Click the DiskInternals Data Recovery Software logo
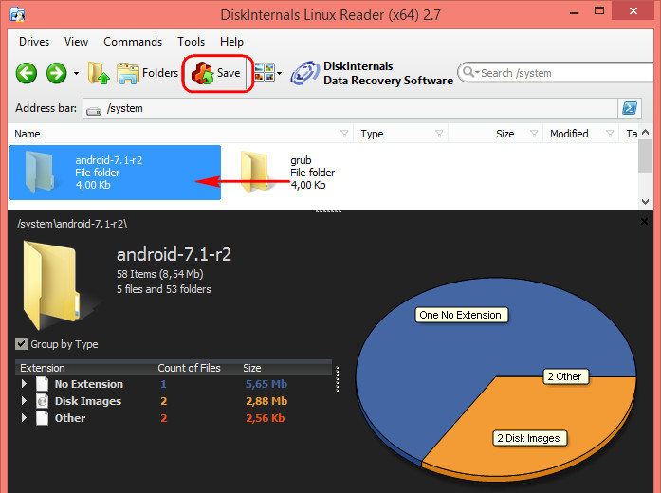661x493 pixels. [372, 73]
